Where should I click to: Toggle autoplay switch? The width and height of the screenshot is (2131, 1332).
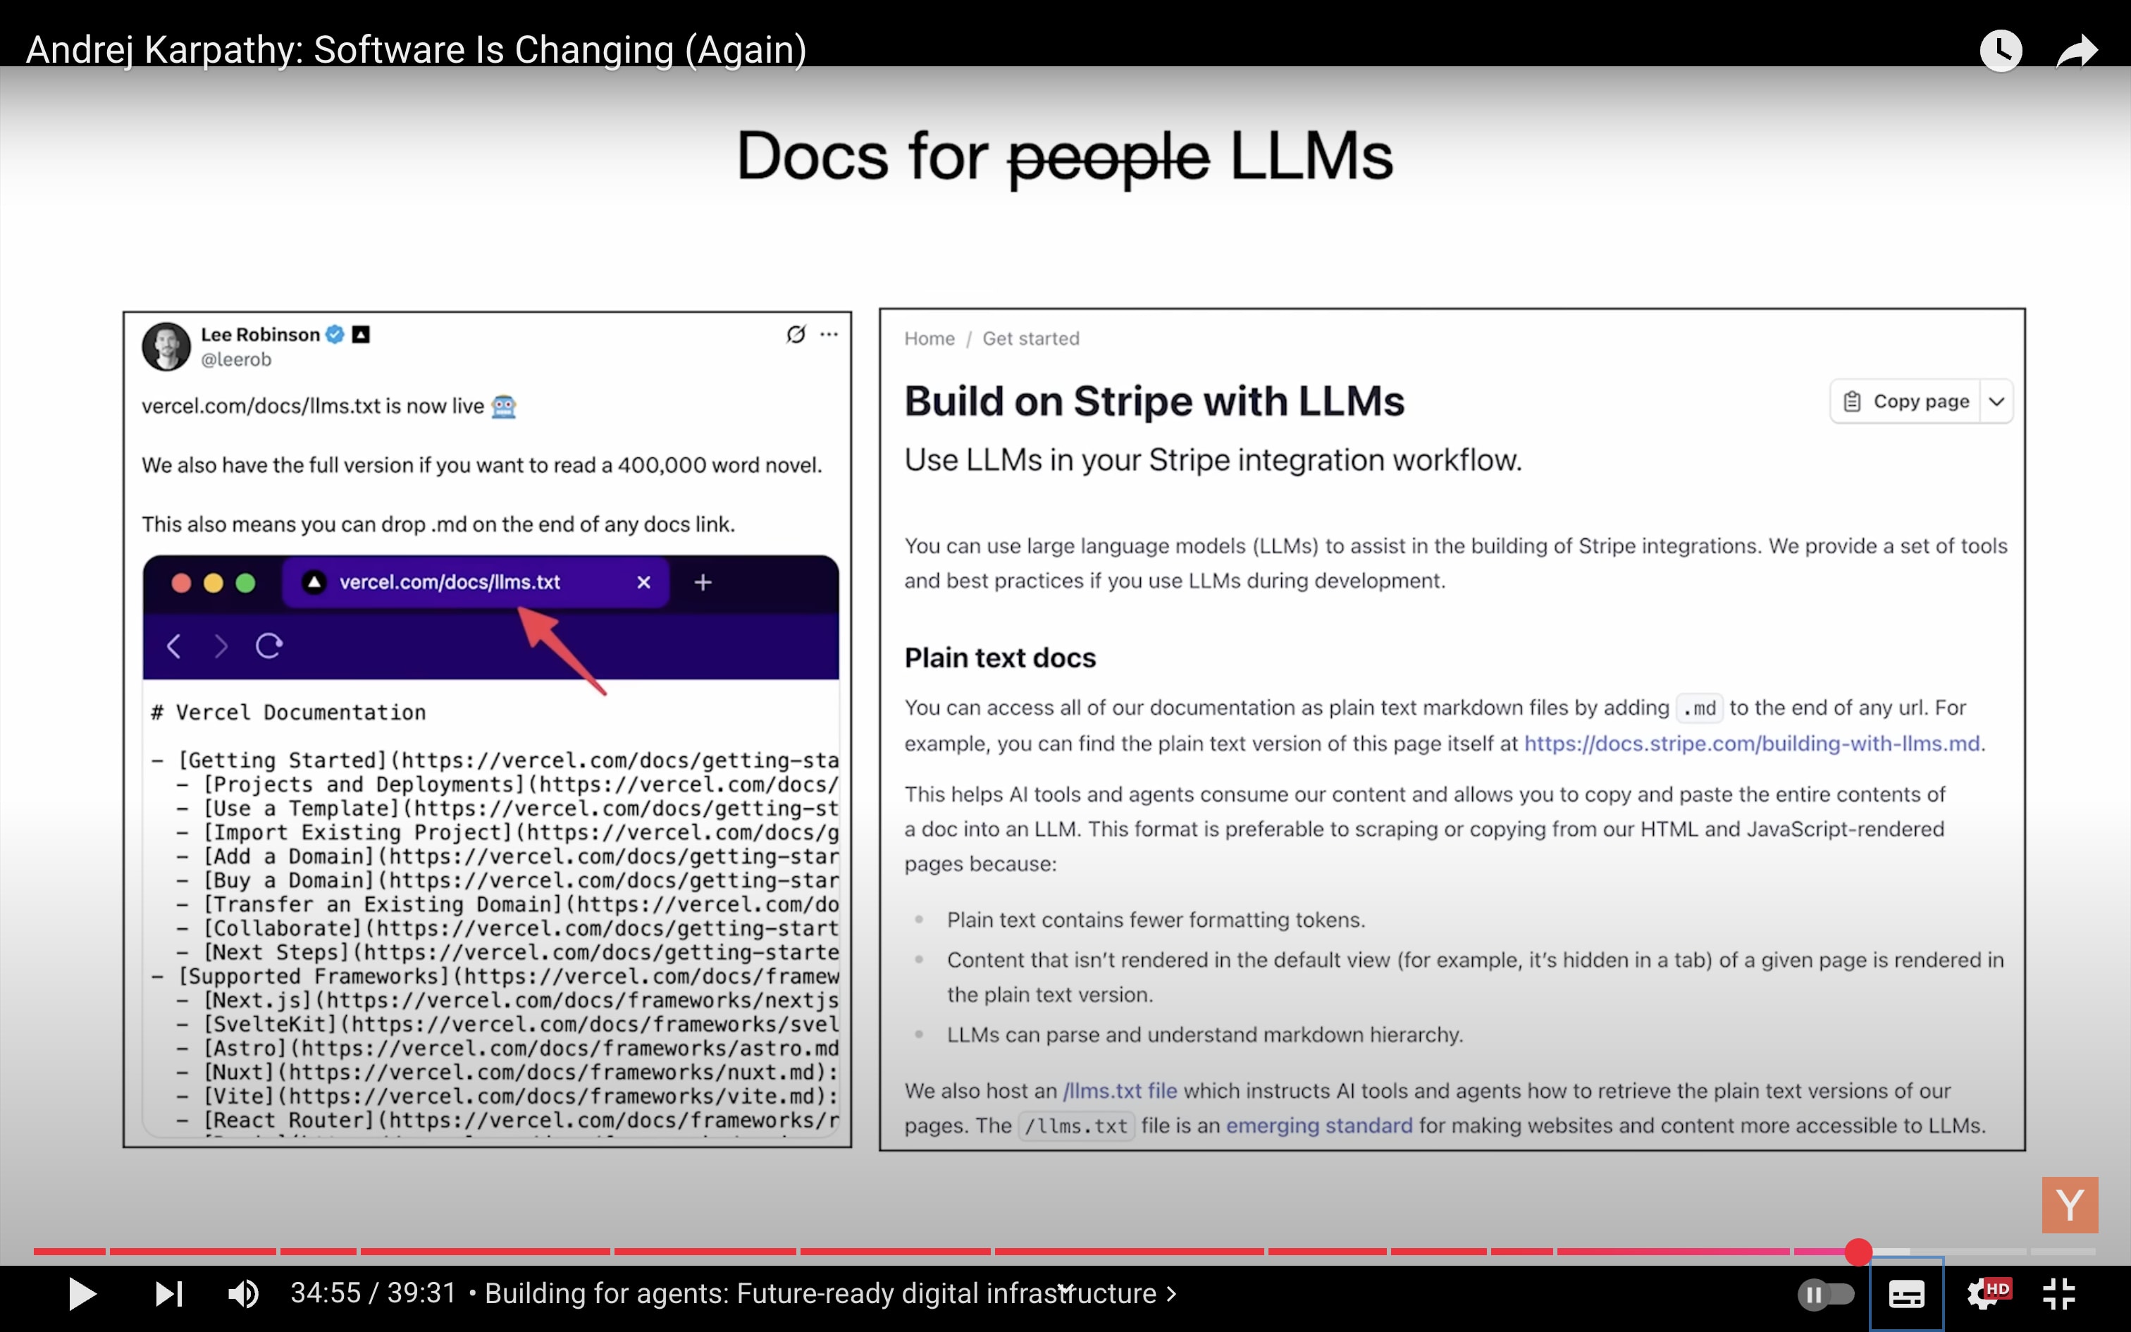[1825, 1294]
